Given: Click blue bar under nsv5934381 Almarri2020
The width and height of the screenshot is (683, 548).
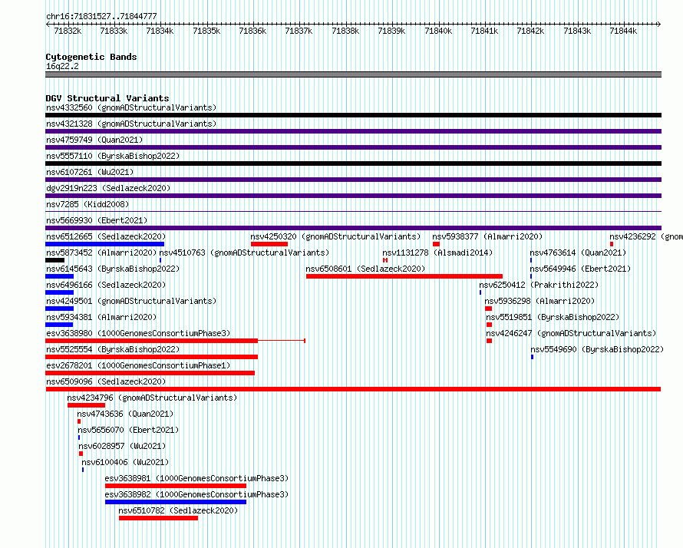Looking at the screenshot, I should tap(59, 325).
